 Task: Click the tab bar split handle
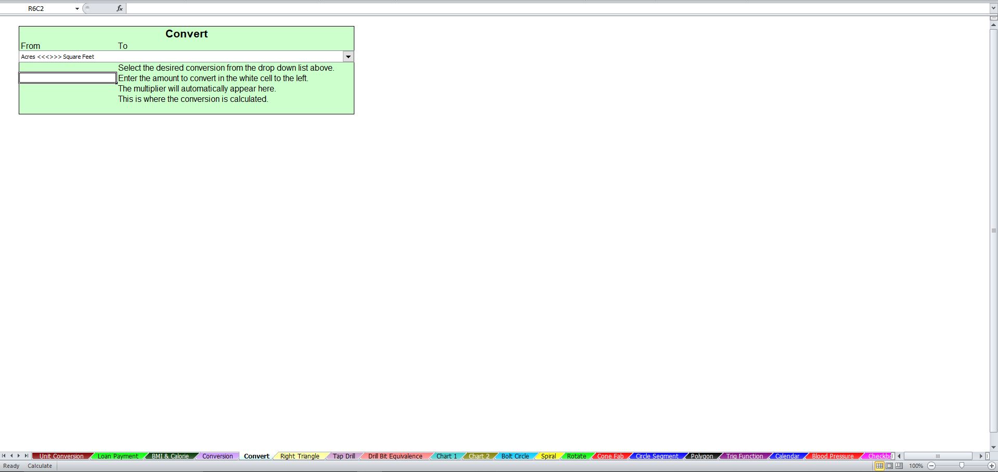click(x=893, y=456)
